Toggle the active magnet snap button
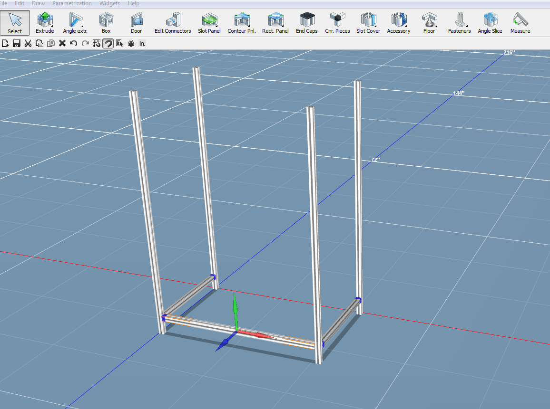 pos(108,43)
